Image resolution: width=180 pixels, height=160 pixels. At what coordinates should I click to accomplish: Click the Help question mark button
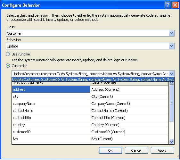[168, 5]
